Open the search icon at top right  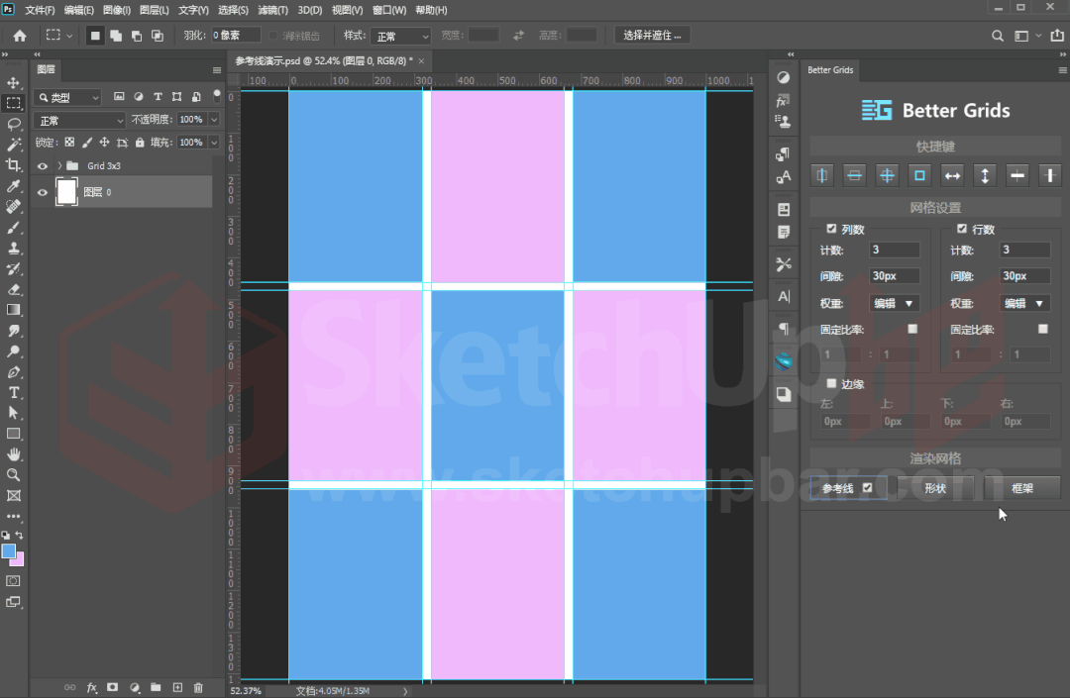[998, 36]
